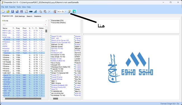Click the transfer arrows document icon
The height and width of the screenshot is (105, 182).
(x=26, y=11)
